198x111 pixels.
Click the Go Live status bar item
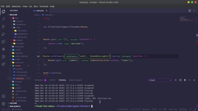point(173,109)
